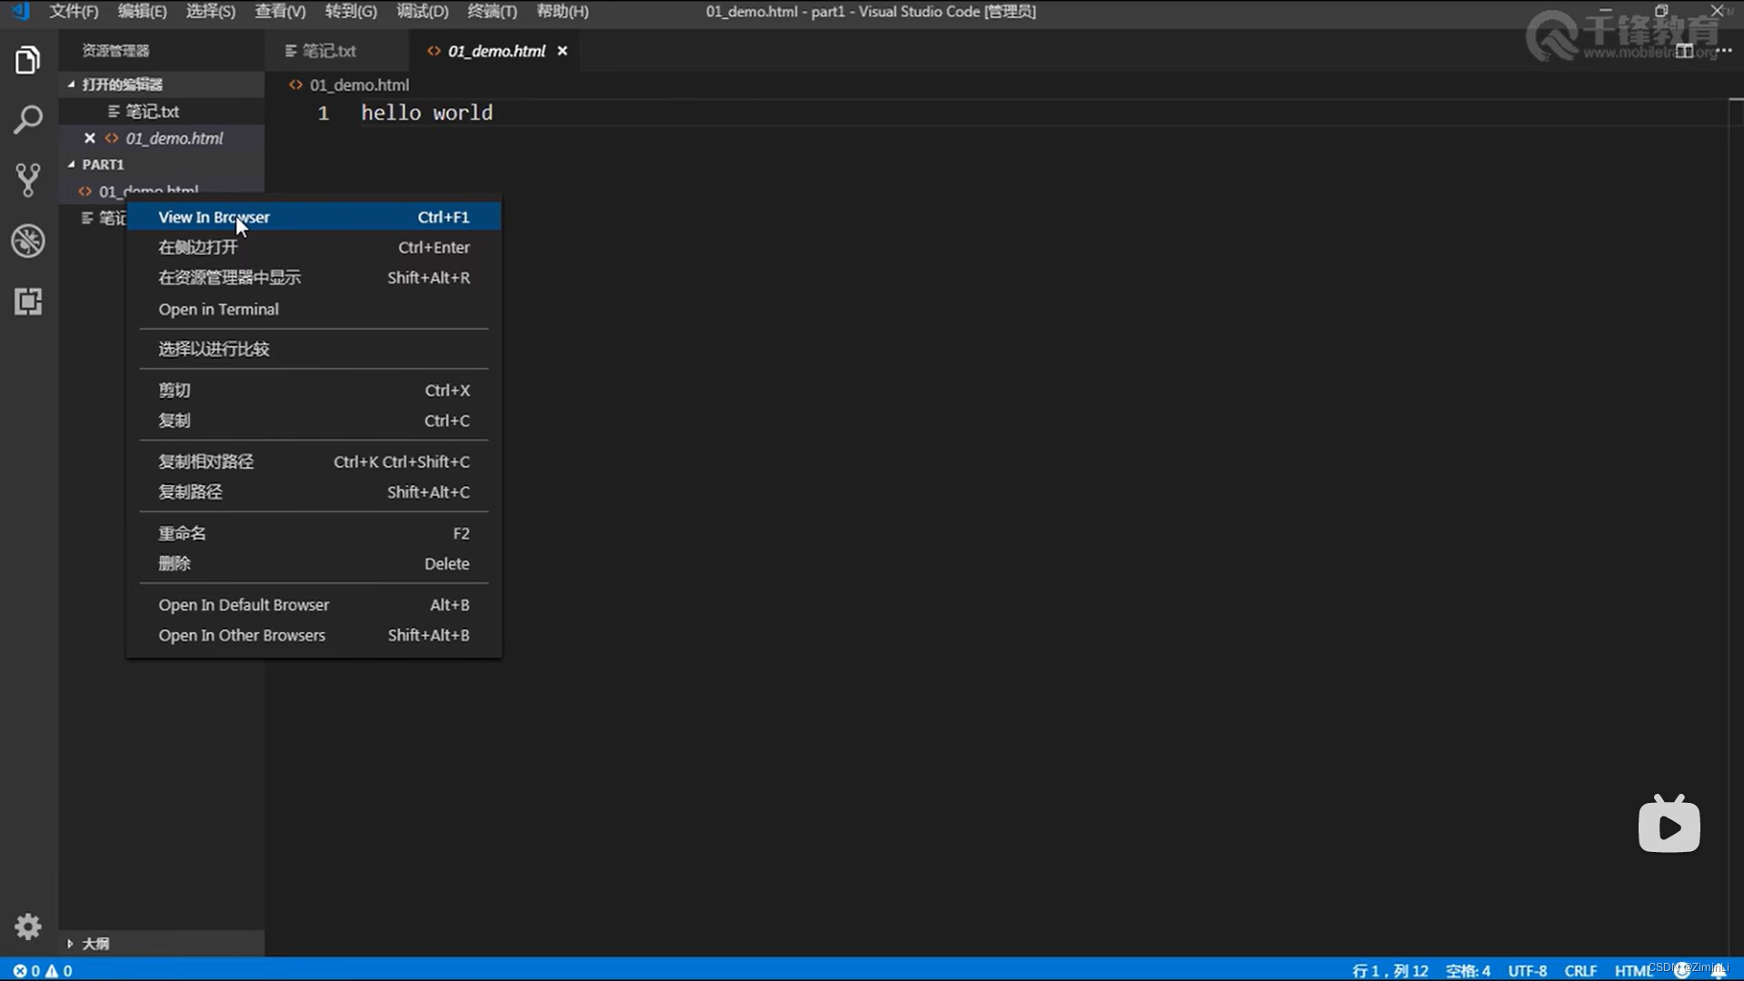Choose 在资源管理器中显示 menu entry

click(x=314, y=278)
